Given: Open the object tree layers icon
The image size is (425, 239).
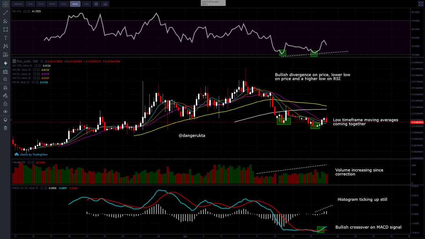Looking at the screenshot, I should (x=5, y=120).
